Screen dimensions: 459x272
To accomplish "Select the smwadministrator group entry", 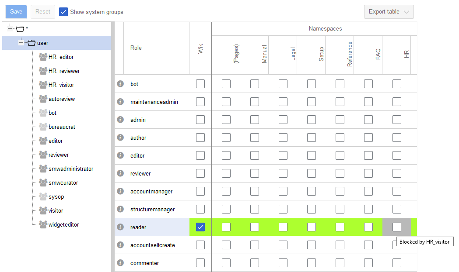I will pos(71,169).
